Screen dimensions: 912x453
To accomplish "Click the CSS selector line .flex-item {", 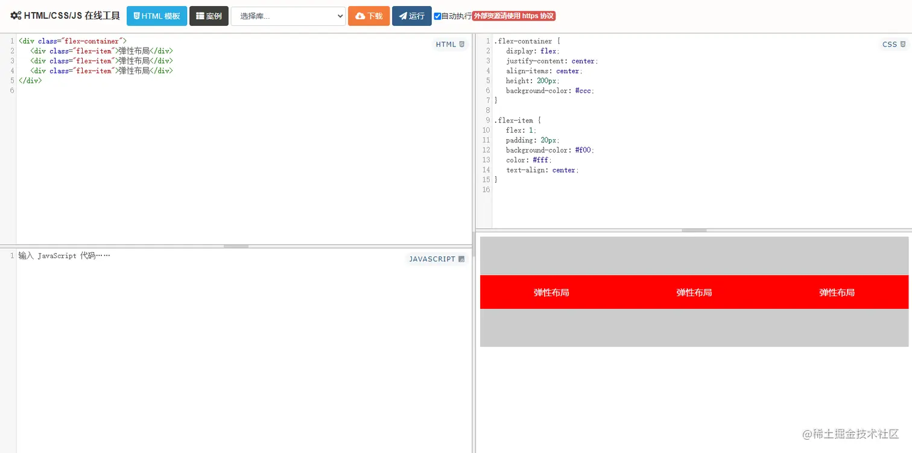I will click(x=518, y=120).
